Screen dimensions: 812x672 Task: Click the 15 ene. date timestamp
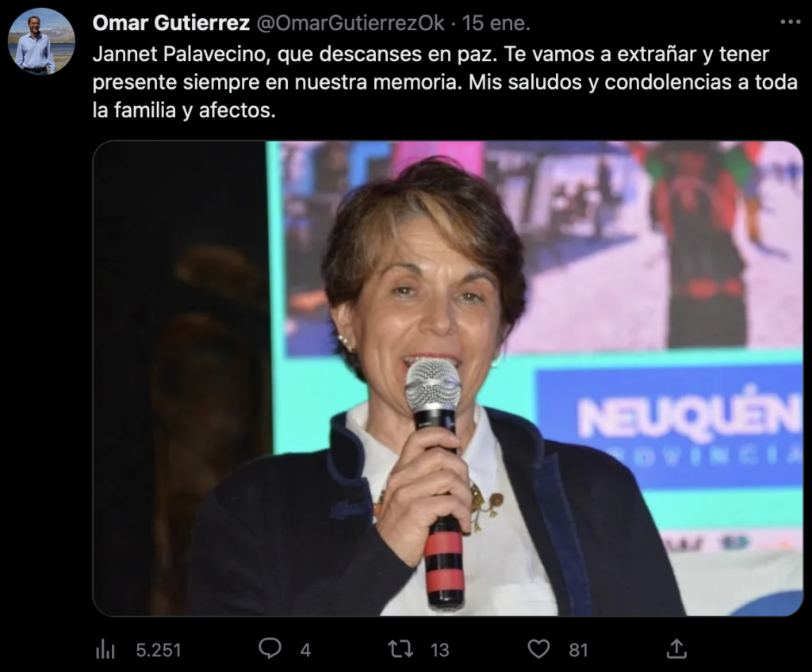coord(496,23)
